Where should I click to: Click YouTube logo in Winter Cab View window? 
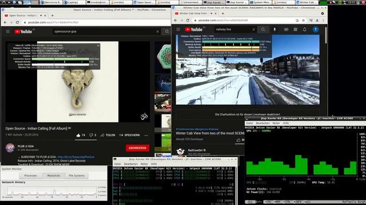click(x=193, y=30)
